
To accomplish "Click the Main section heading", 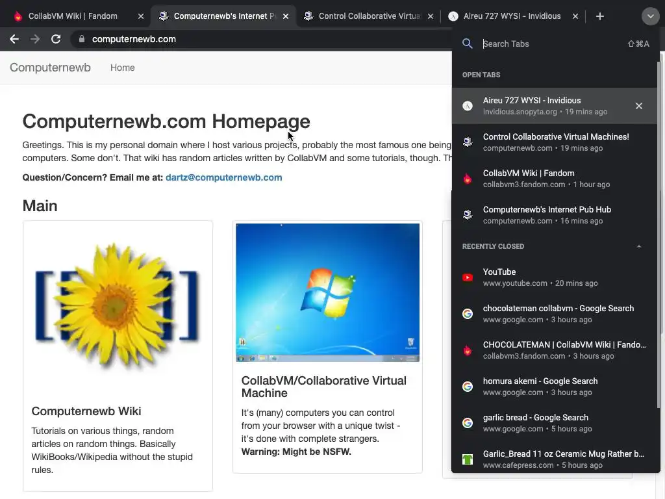I will (x=40, y=206).
